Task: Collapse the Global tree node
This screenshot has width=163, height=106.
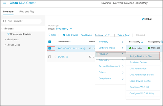Action: click(3, 29)
